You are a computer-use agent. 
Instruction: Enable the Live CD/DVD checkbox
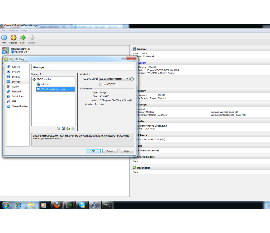pos(101,84)
